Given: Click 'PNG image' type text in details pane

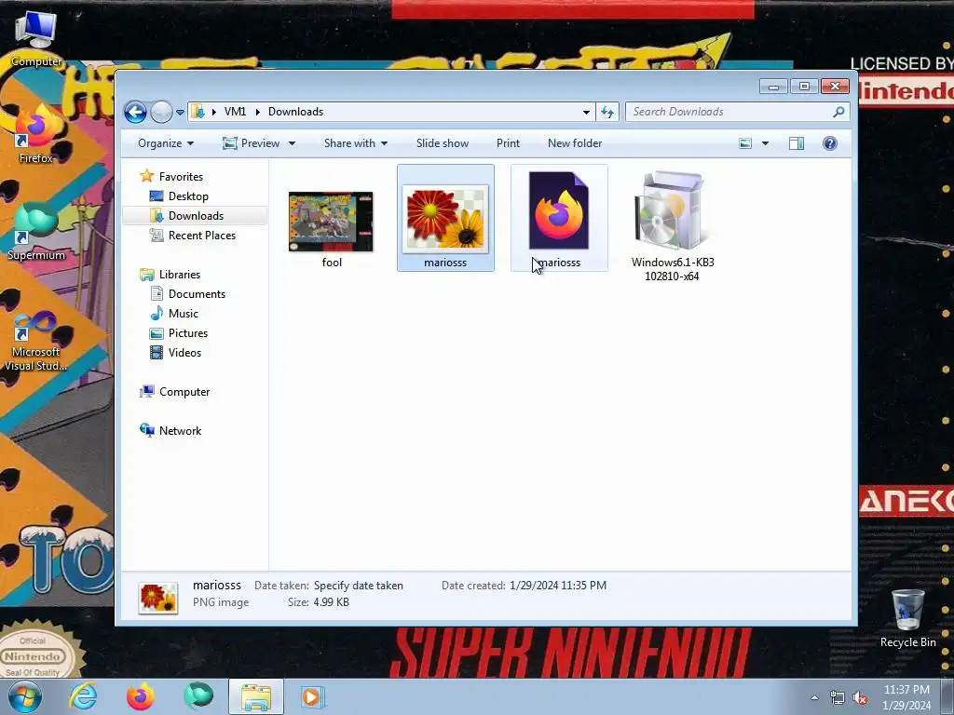Looking at the screenshot, I should point(221,602).
